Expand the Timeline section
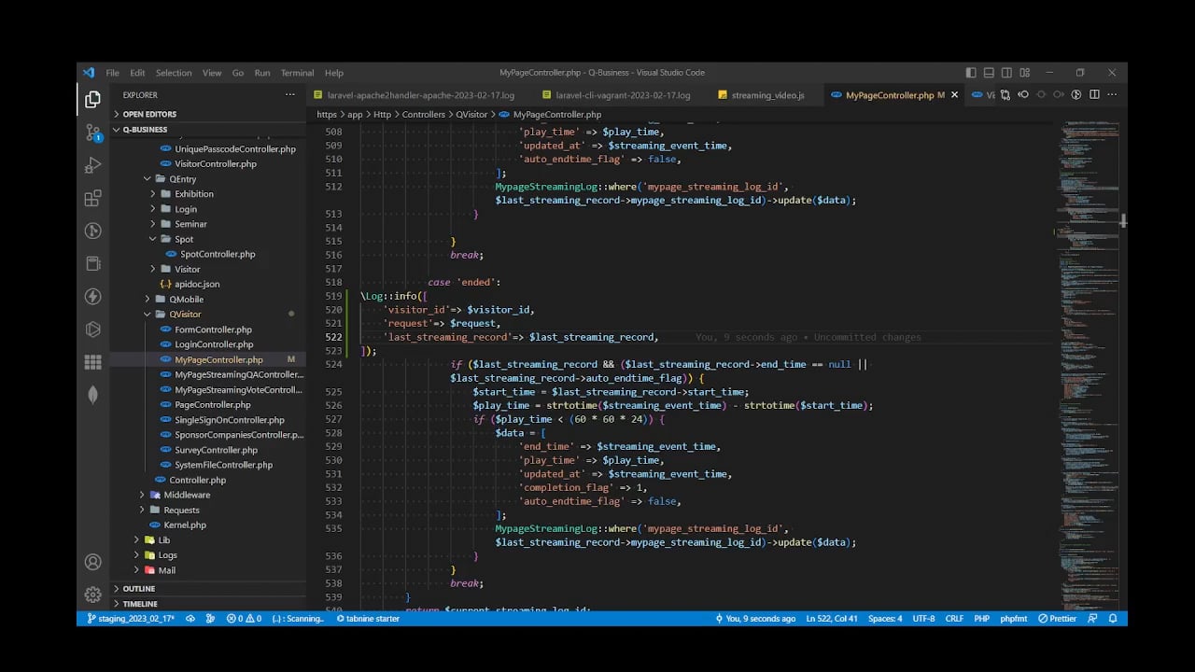The width and height of the screenshot is (1195, 672). tap(207, 604)
